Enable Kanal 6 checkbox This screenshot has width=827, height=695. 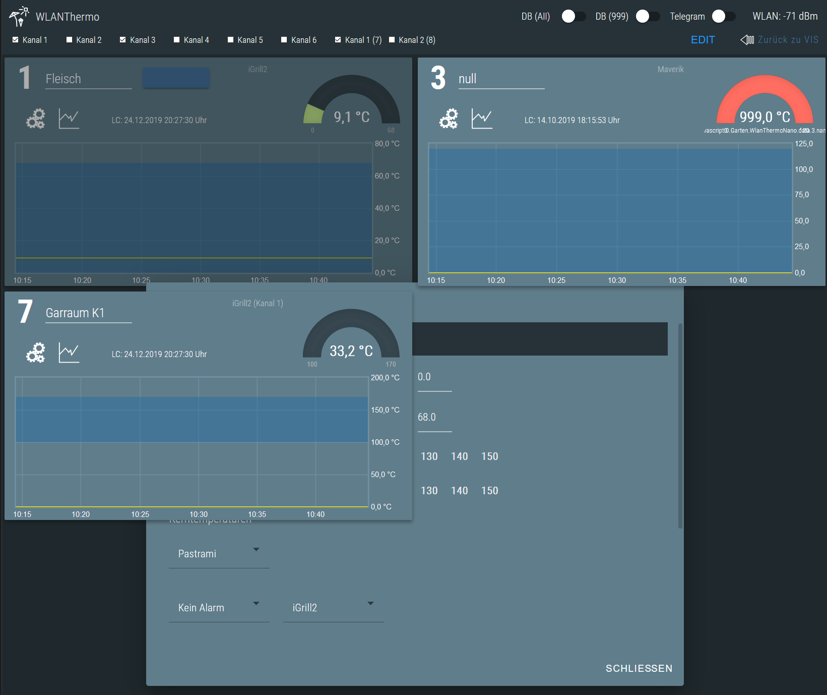tap(284, 40)
